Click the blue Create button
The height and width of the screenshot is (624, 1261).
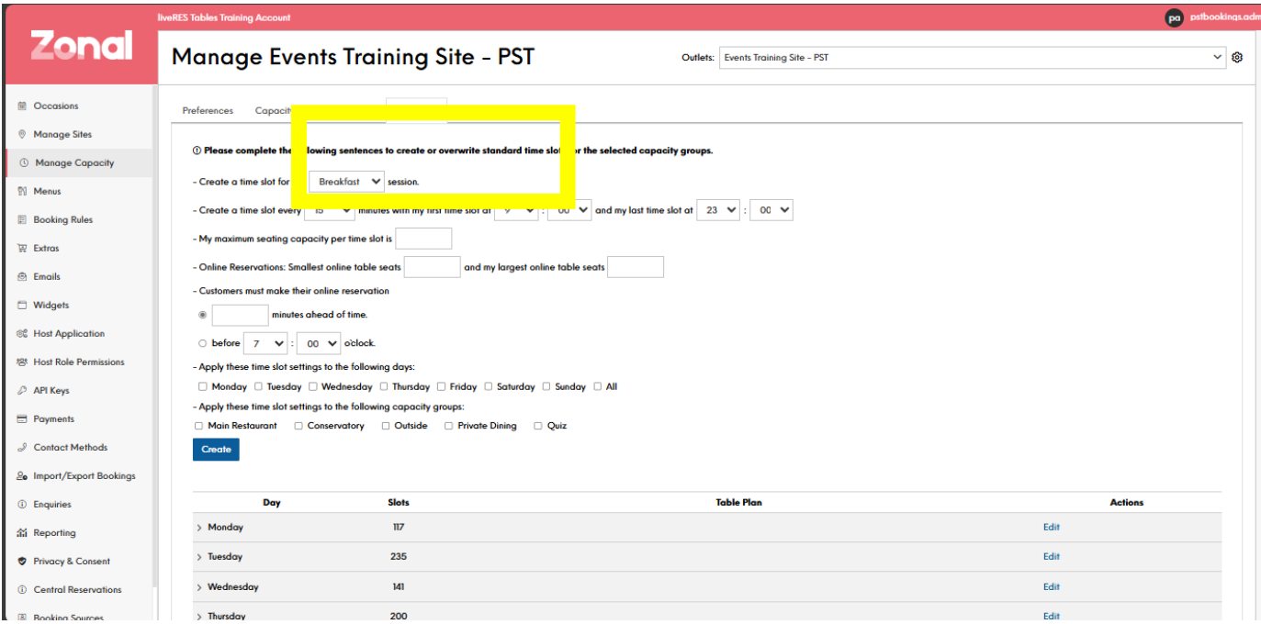(216, 449)
